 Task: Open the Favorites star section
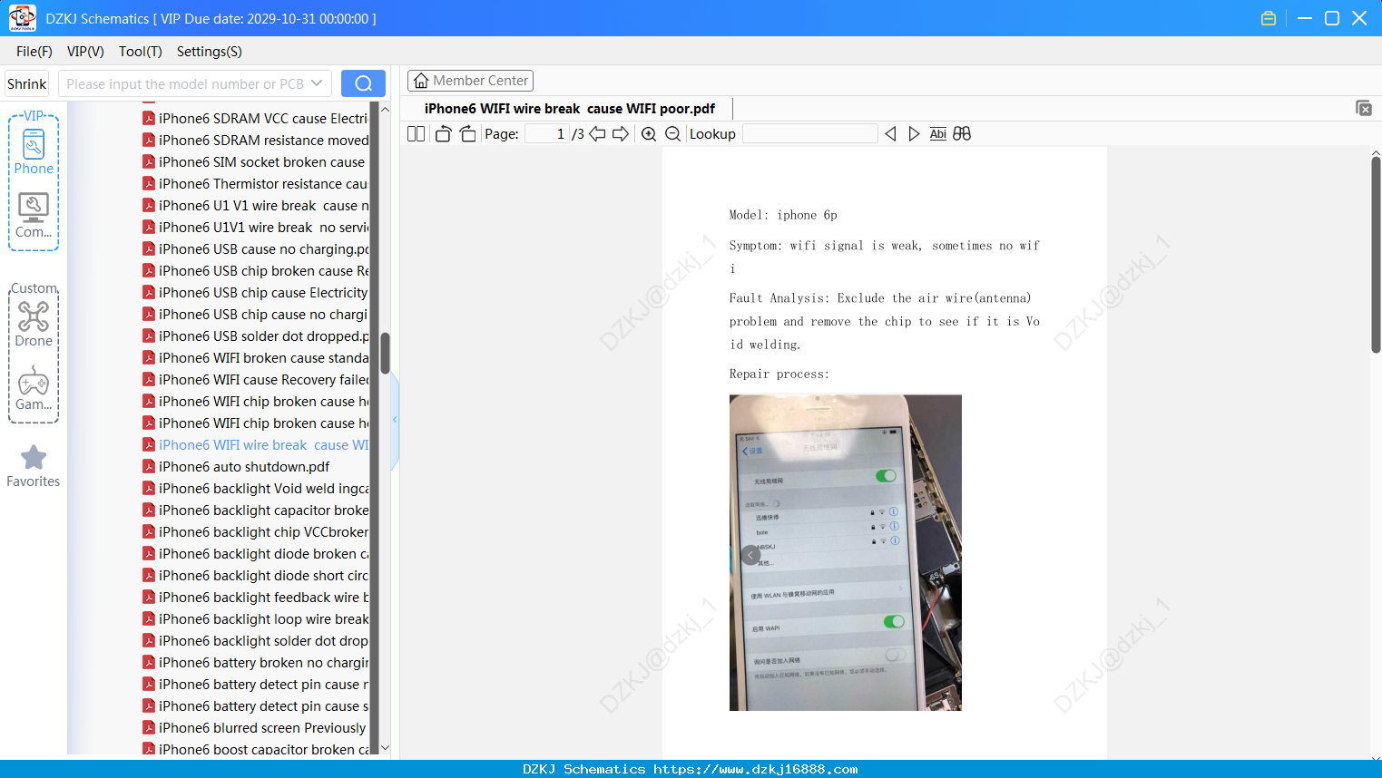pyautogui.click(x=34, y=466)
